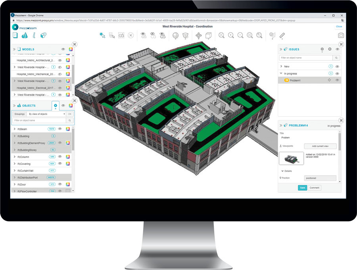Collapse the In progress issues group
Viewport: 357px width, 270px height.
pos(281,73)
